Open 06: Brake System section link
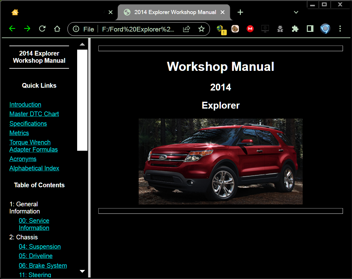 43,266
